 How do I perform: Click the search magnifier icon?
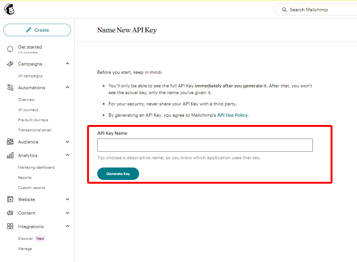pyautogui.click(x=284, y=10)
